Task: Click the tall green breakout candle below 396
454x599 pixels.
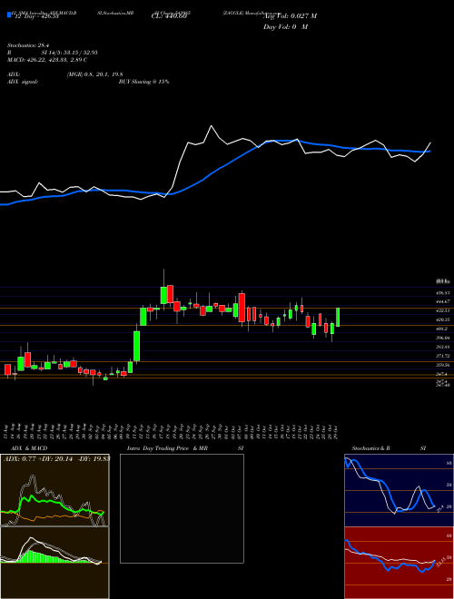Action: [136, 346]
